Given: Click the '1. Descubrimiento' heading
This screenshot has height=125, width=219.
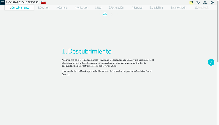Looking at the screenshot, I should click(x=87, y=51).
